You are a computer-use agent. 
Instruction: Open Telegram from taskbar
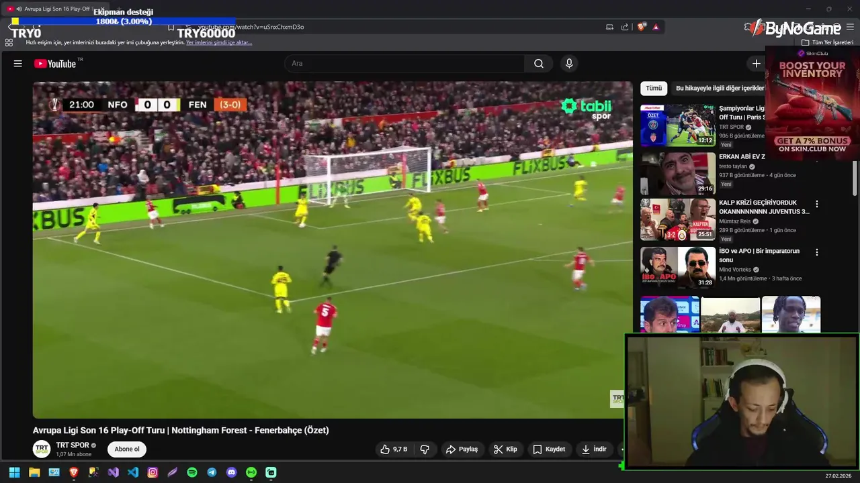point(212,472)
